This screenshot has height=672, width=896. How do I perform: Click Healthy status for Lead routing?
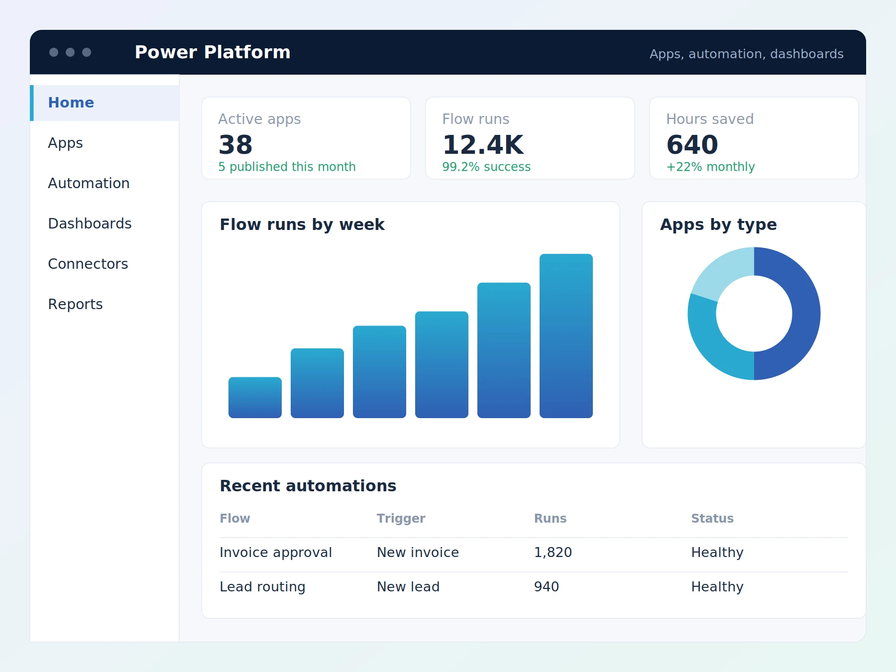(x=717, y=587)
